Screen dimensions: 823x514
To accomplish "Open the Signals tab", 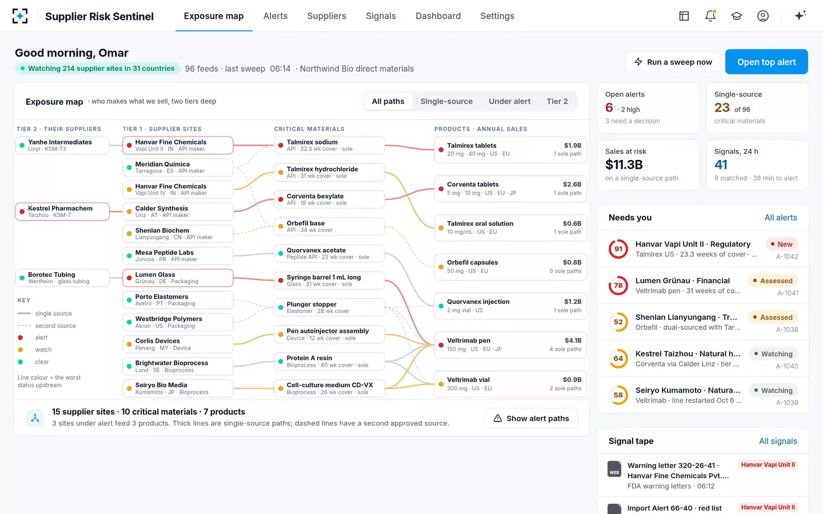I will tap(381, 16).
